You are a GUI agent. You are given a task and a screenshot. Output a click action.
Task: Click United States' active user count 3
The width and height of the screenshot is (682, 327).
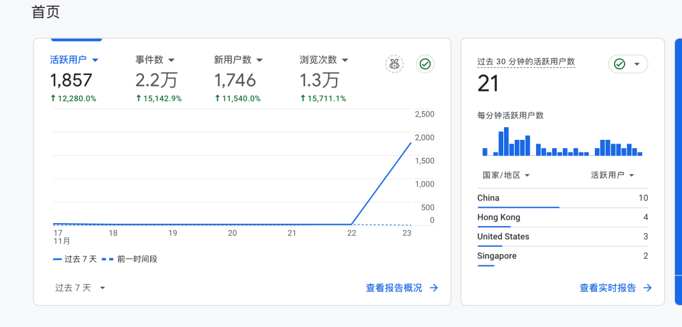click(x=646, y=237)
